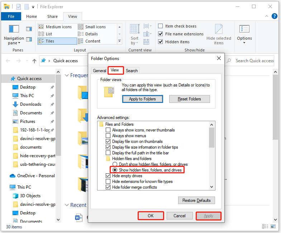Expand the layout gallery more arrow
The height and width of the screenshot is (233, 281).
tap(120, 41)
